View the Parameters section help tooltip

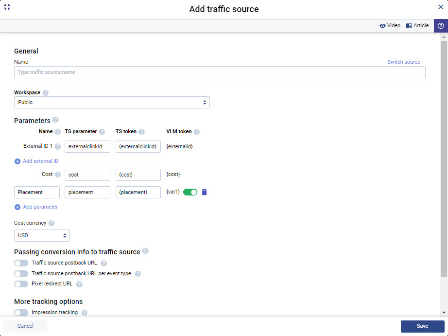[55, 120]
